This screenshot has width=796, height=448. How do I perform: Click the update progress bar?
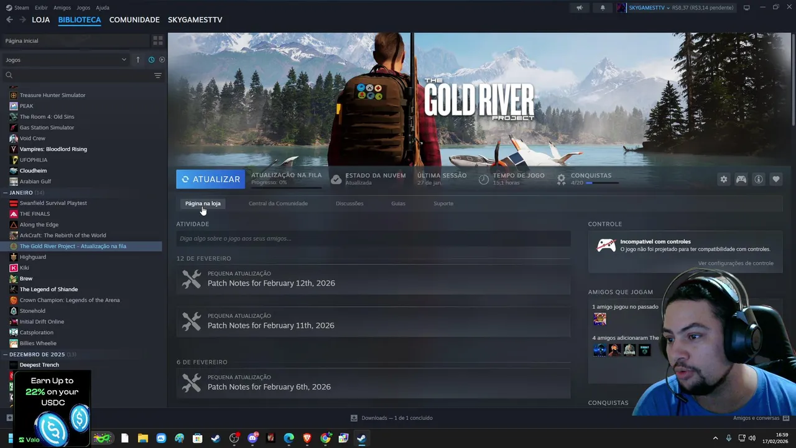click(x=286, y=187)
